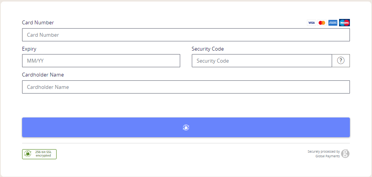Image resolution: width=372 pixels, height=177 pixels.
Task: Select the Security Code text box
Action: (x=262, y=61)
